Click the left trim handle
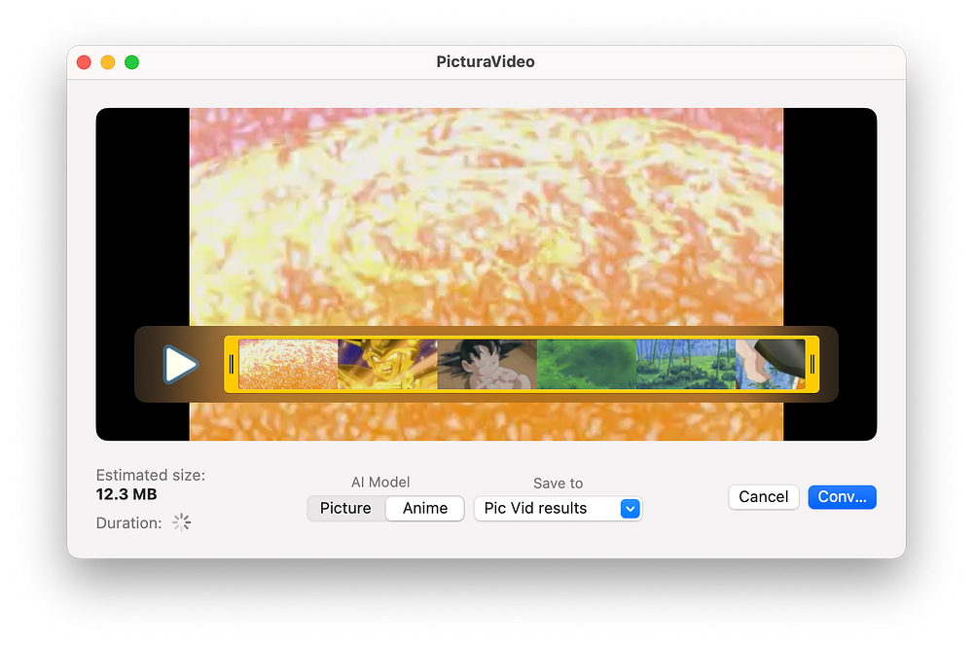The width and height of the screenshot is (973, 647). [x=232, y=364]
